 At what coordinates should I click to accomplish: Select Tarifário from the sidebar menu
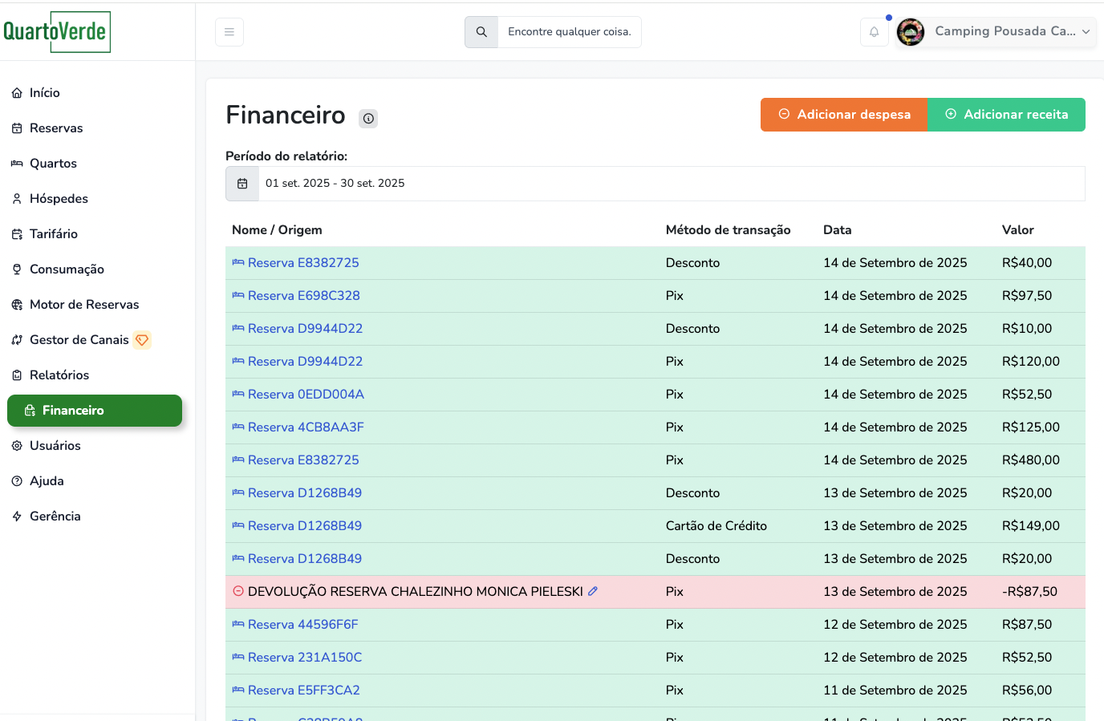(53, 234)
